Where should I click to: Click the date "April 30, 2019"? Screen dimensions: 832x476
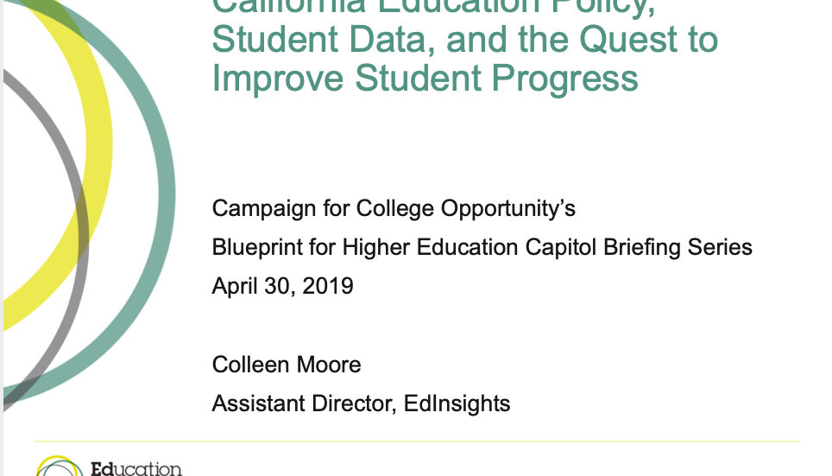[282, 286]
